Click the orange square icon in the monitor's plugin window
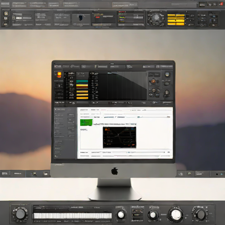225x225 pixels. point(59,75)
